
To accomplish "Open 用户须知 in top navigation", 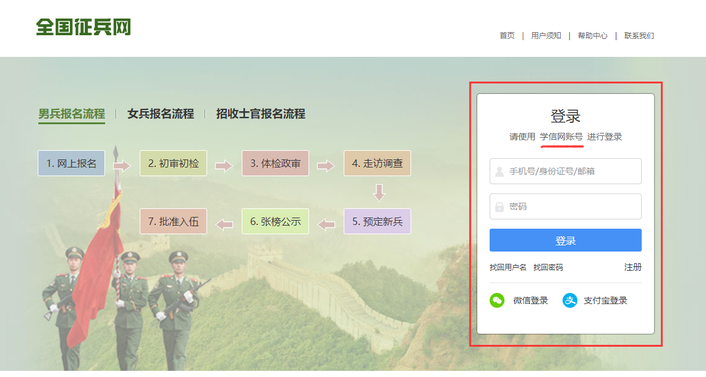I will (546, 36).
